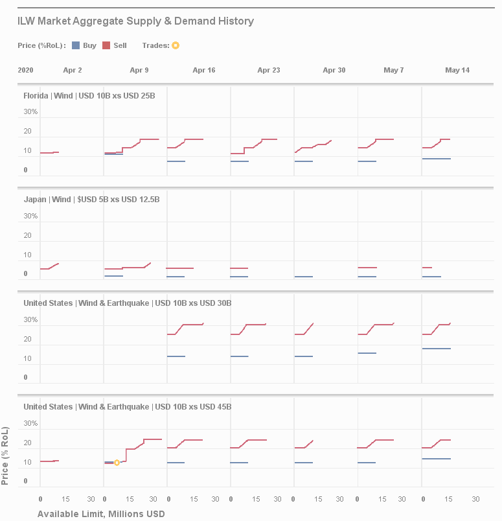Select the May 7 date column header
The image size is (502, 521).
(394, 70)
